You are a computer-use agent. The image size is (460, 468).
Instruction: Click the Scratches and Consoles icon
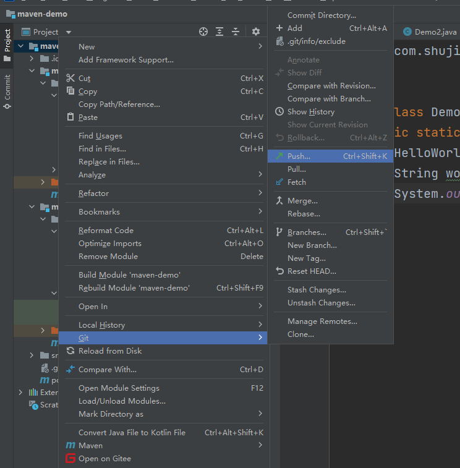(x=33, y=405)
